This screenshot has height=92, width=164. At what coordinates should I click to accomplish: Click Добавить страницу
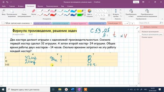pos(149,27)
